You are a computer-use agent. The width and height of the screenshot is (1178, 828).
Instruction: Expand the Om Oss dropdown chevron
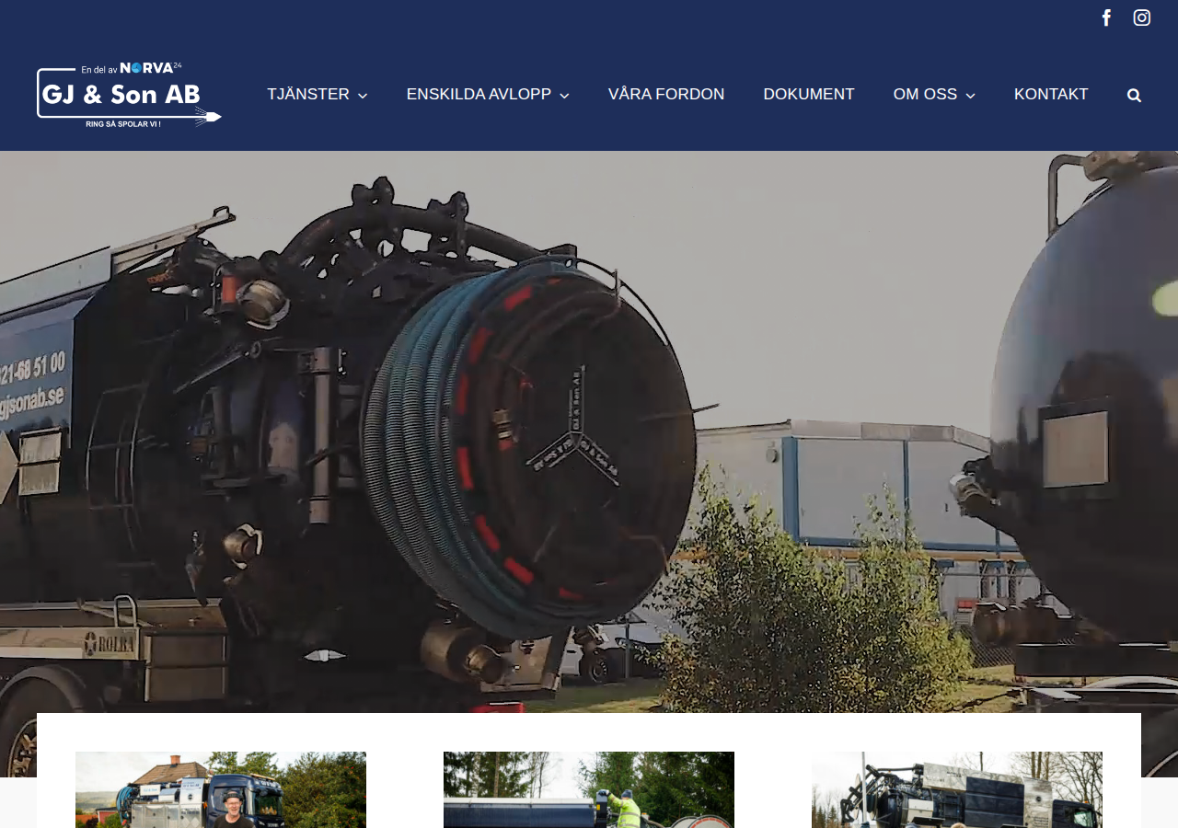(970, 96)
